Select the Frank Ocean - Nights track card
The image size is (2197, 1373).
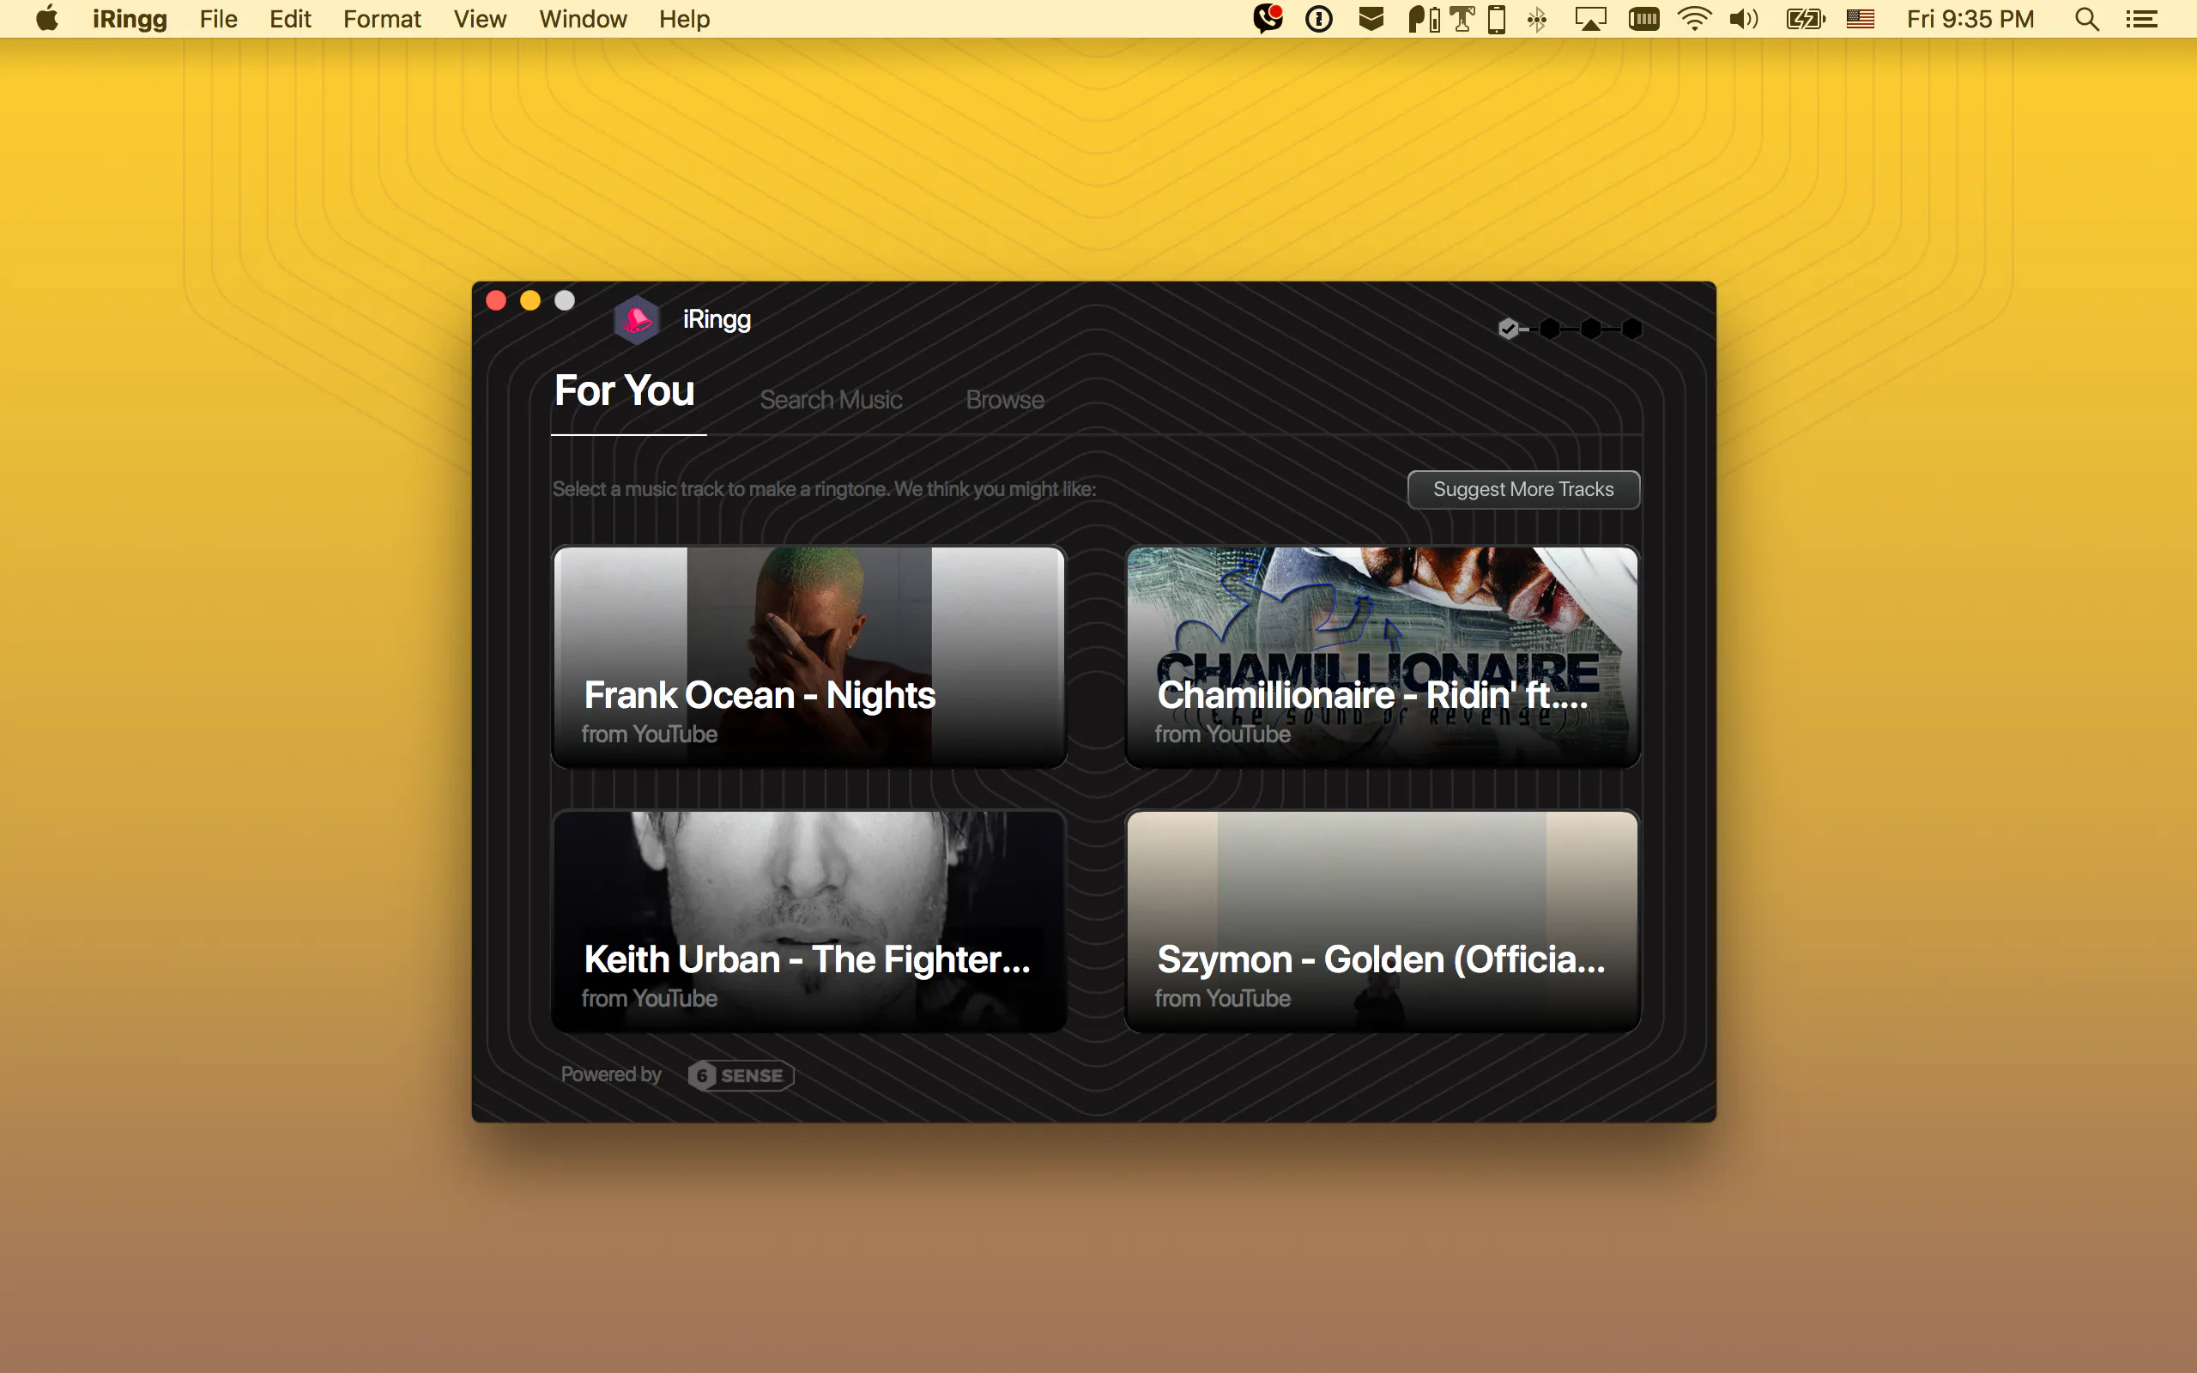click(809, 656)
